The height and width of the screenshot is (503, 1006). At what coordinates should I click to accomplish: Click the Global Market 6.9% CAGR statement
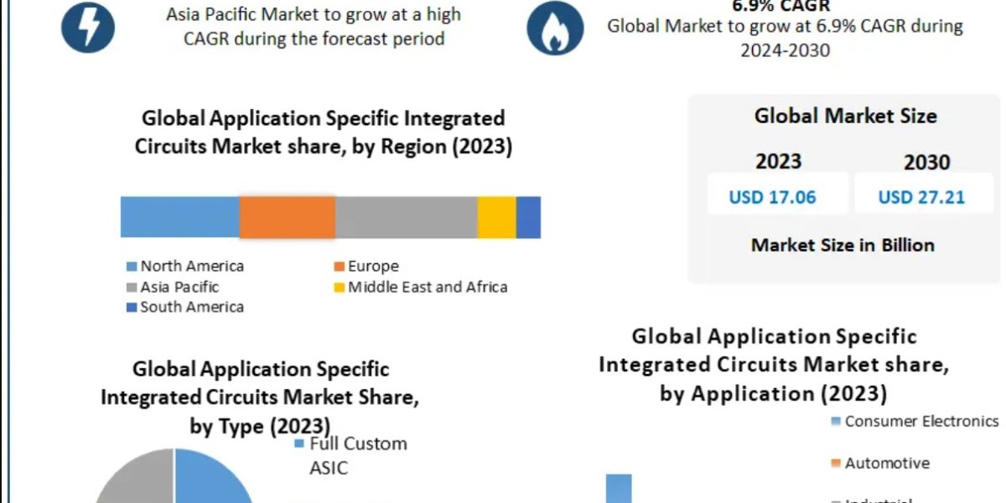pos(785,38)
